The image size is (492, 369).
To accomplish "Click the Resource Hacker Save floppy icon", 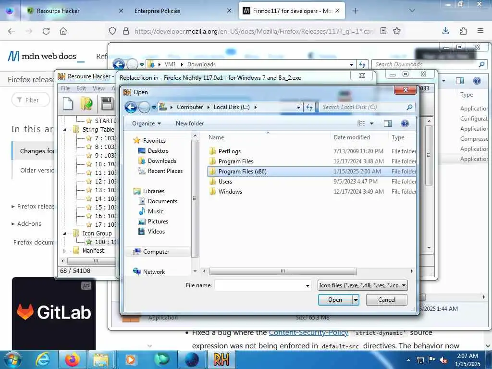I will (x=107, y=104).
